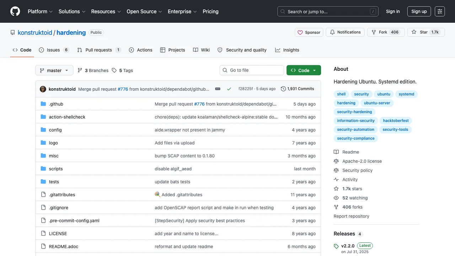Fork the repository with Fork button
Image resolution: width=455 pixels, height=256 pixels.
coord(386,32)
